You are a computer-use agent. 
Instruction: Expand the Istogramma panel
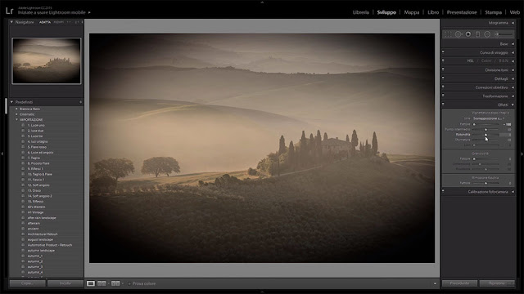[x=513, y=23]
